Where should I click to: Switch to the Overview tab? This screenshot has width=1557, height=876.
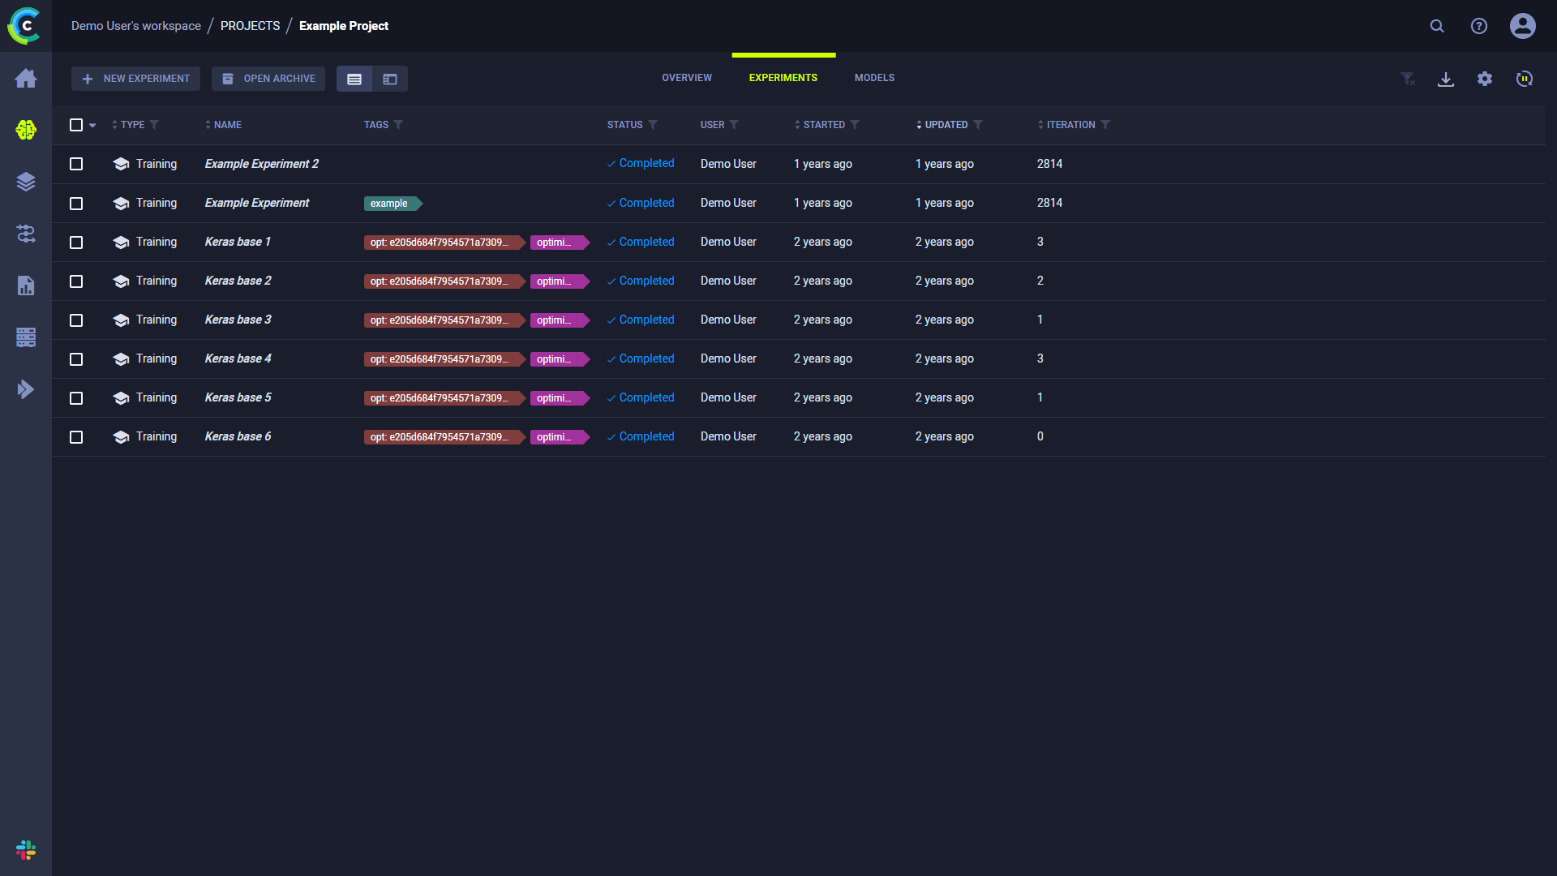686,77
